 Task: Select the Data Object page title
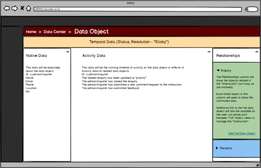(x=91, y=32)
